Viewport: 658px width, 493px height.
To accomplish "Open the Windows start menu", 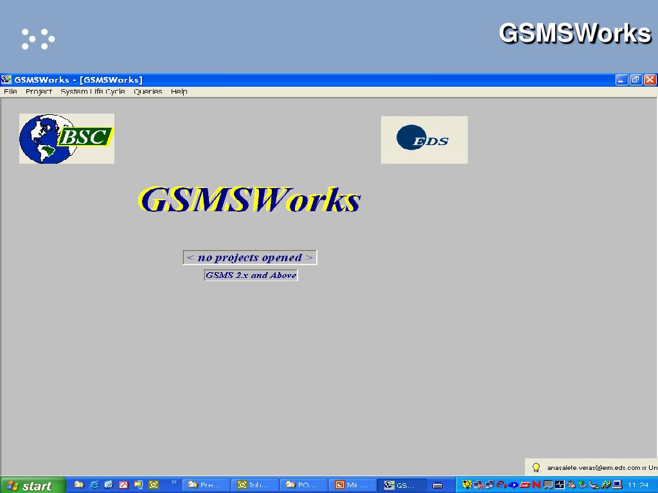I will (x=33, y=485).
